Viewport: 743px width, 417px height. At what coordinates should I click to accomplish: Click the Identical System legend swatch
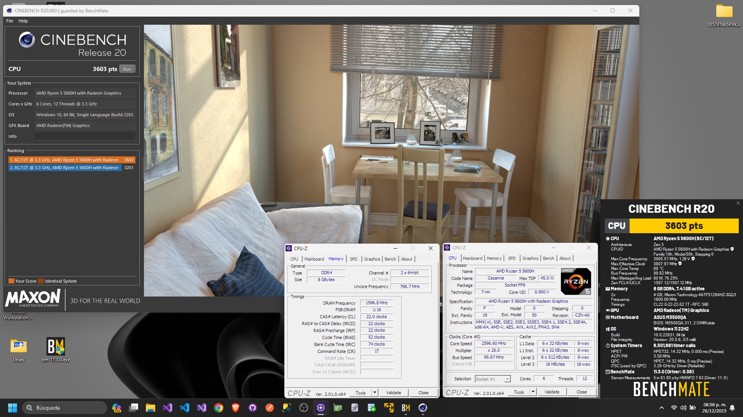41,281
